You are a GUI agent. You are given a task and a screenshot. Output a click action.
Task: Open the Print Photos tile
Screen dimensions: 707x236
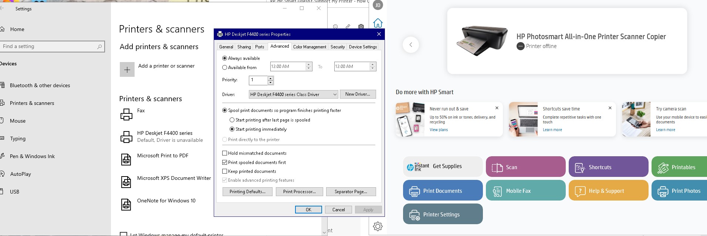[x=679, y=191]
